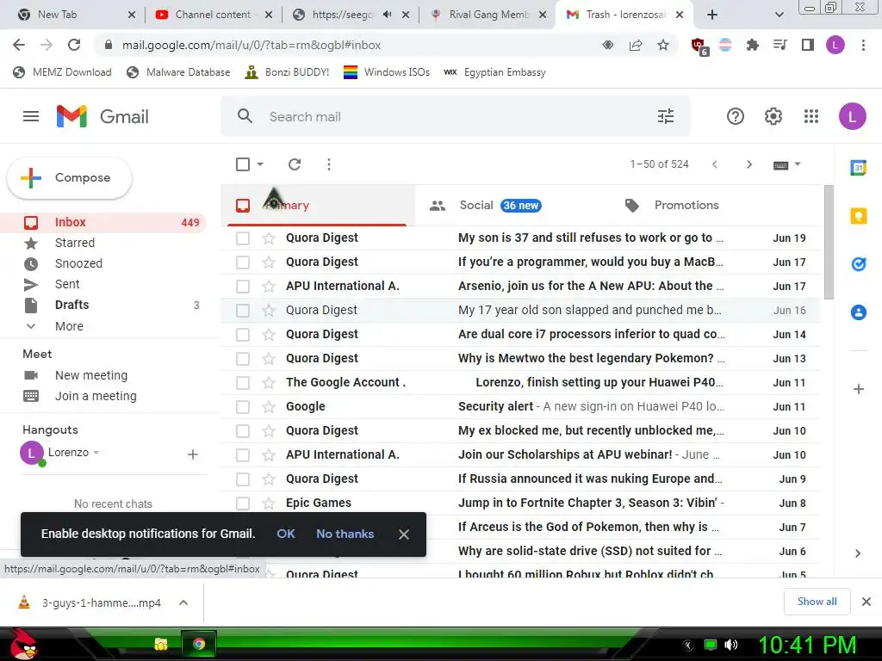Open the select dropdown arrow next to checkbox
The height and width of the screenshot is (661, 882).
click(x=260, y=164)
